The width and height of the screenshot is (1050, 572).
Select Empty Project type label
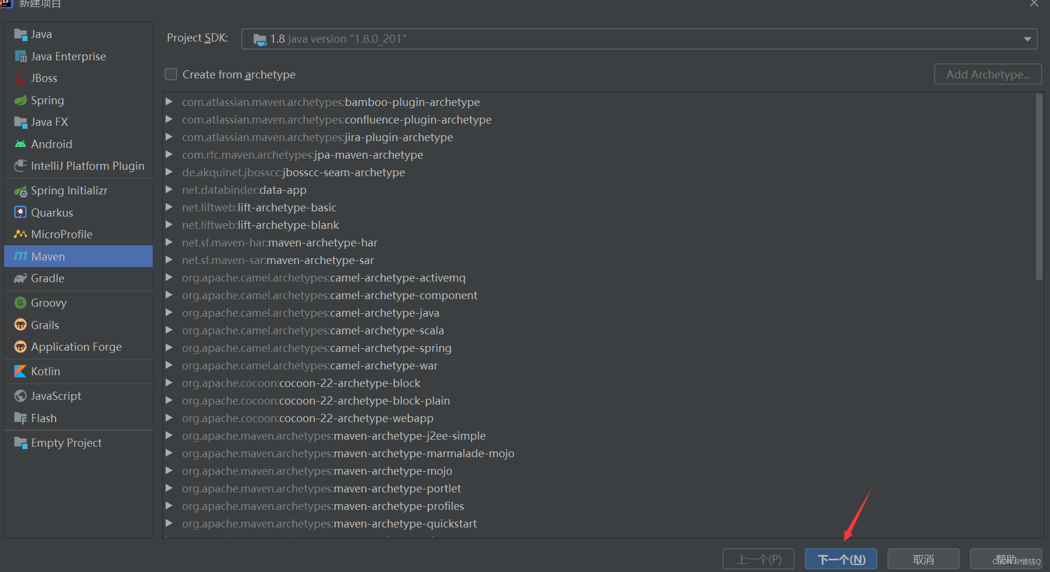click(66, 443)
